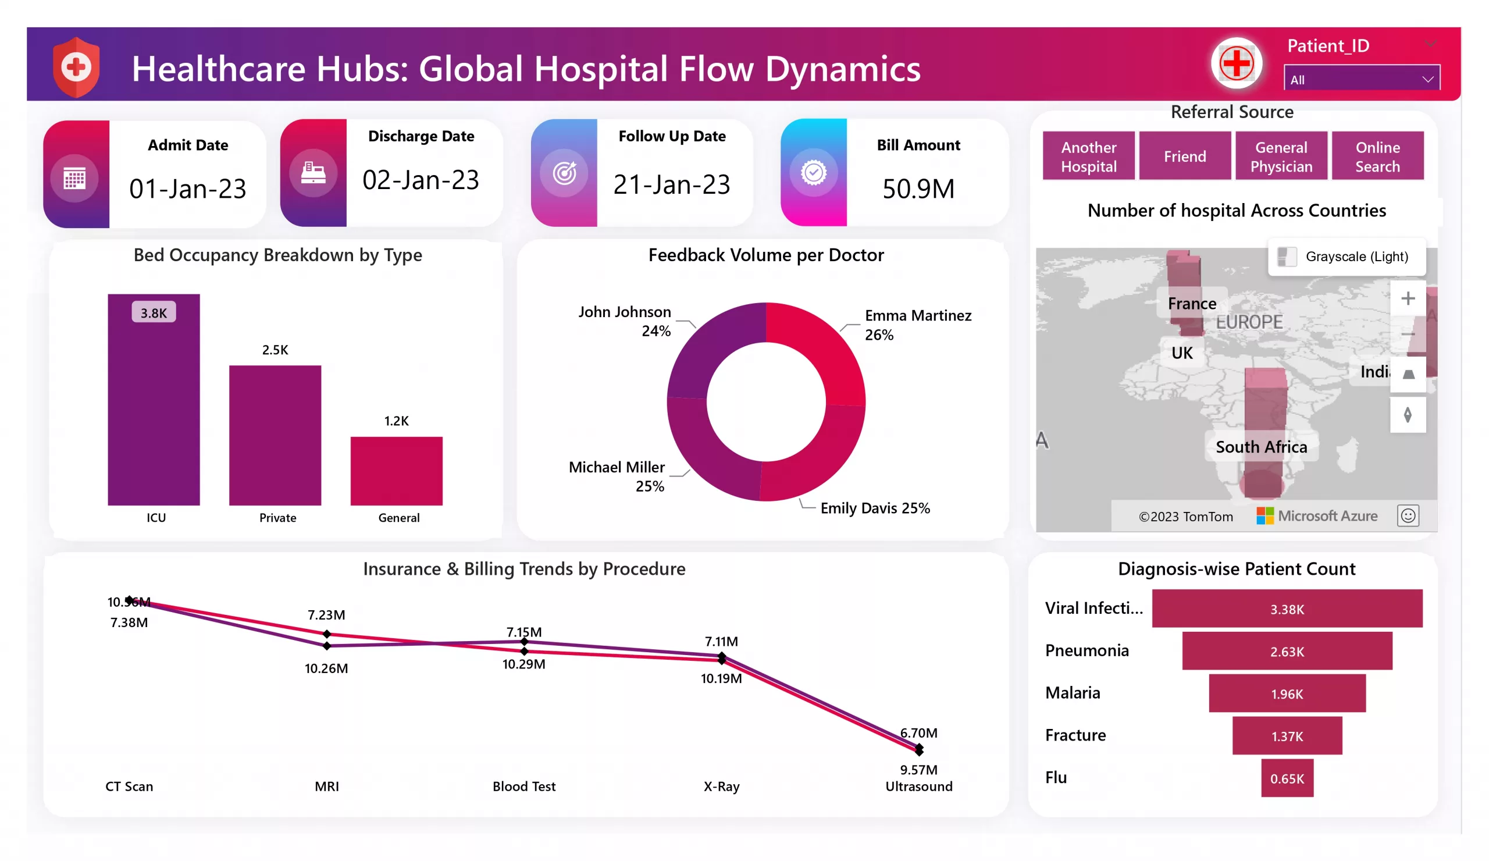Click the compass rotation icon on the map

click(1408, 415)
